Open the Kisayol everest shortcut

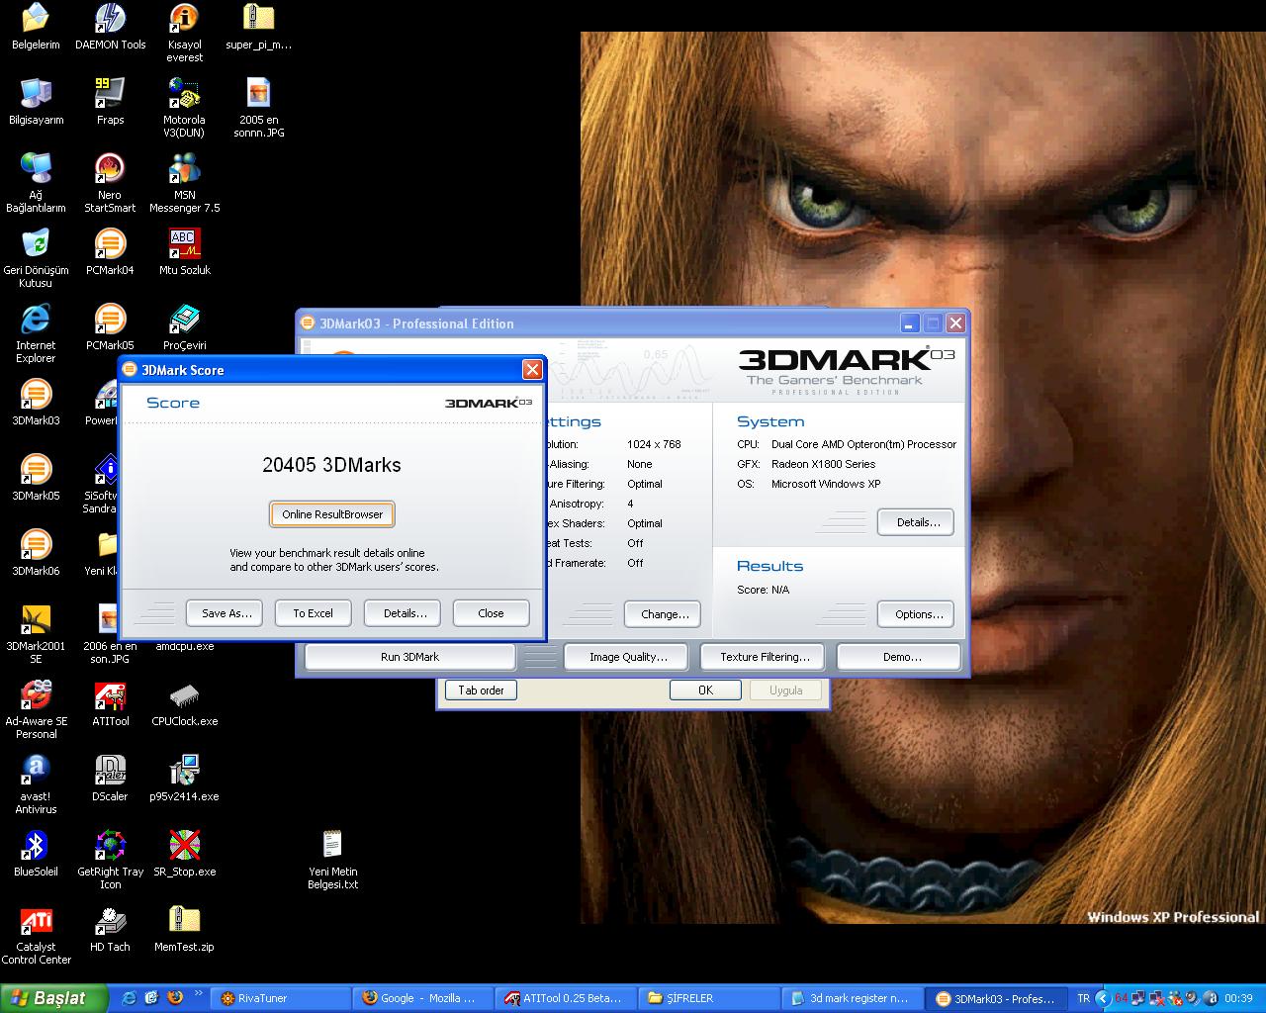tap(184, 33)
